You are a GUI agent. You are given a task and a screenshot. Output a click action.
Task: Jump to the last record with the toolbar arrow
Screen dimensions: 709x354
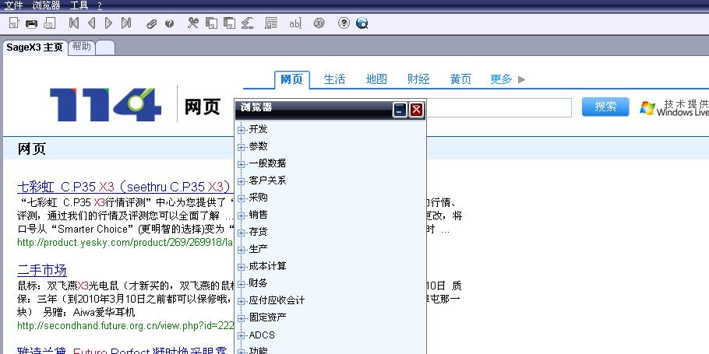point(126,23)
